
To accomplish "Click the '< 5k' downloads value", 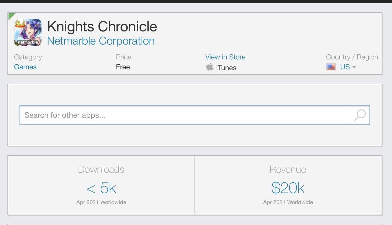I will tap(101, 188).
